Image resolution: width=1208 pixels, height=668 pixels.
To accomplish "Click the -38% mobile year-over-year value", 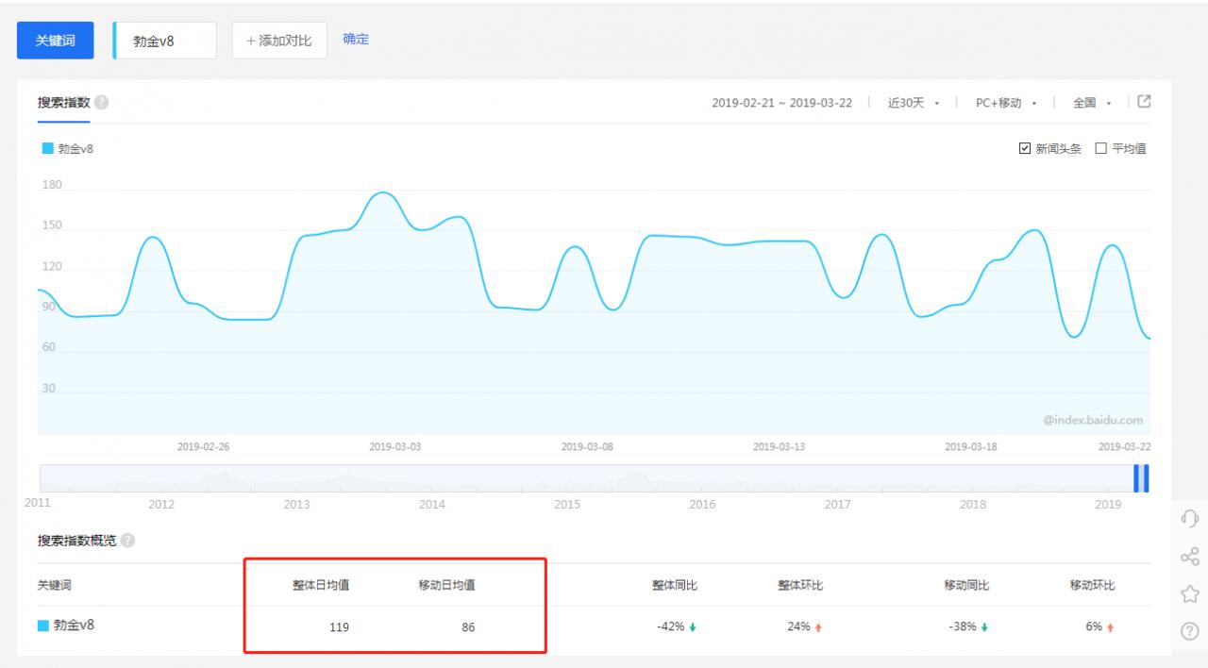I will [963, 627].
